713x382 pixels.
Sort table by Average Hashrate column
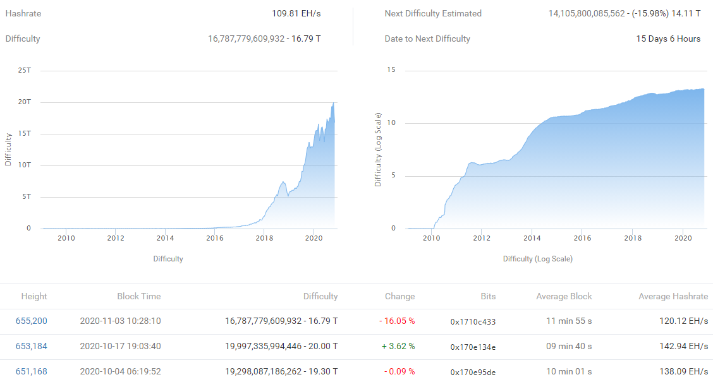672,296
